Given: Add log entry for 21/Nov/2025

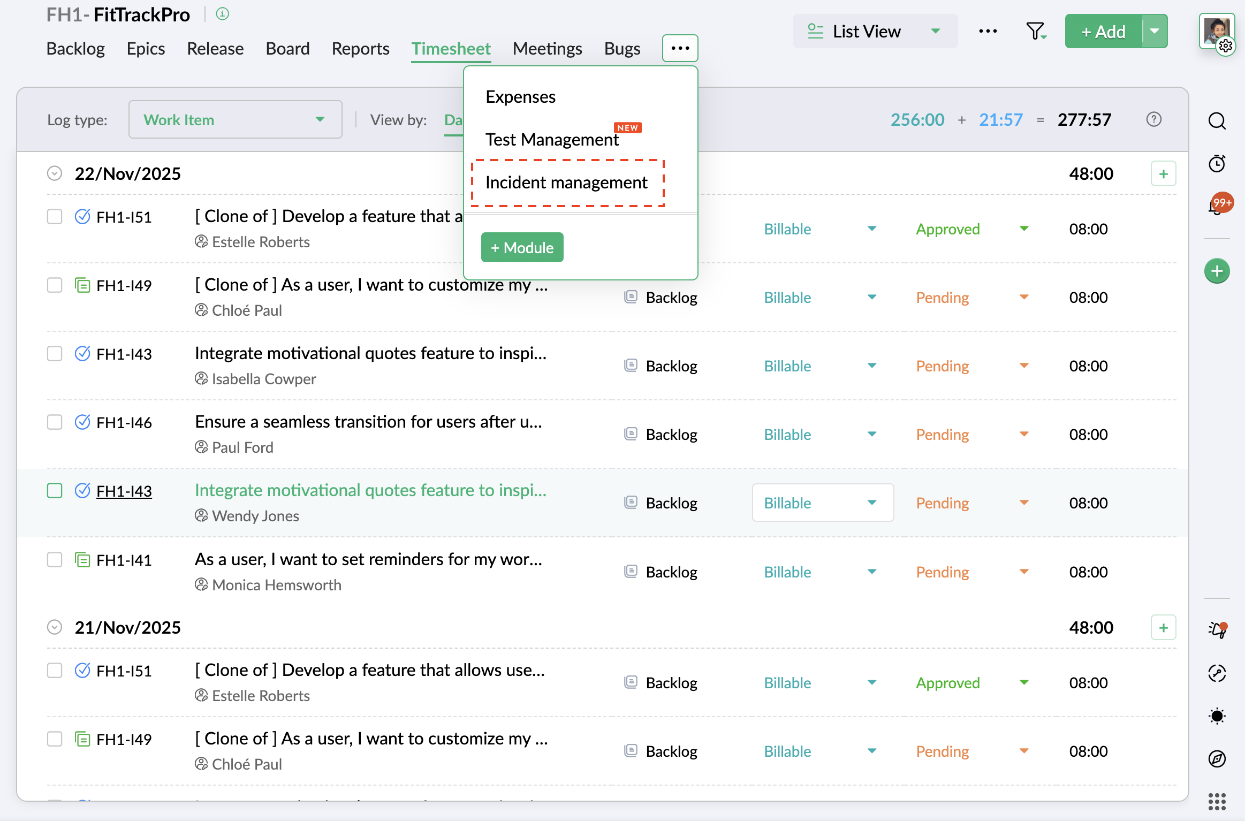Looking at the screenshot, I should [x=1163, y=627].
